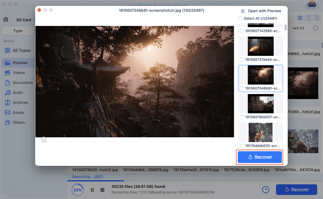Image resolution: width=323 pixels, height=199 pixels.
Task: Click the dialog title 1915607546b91-screenshotUrl.jpg
Action: point(161,10)
